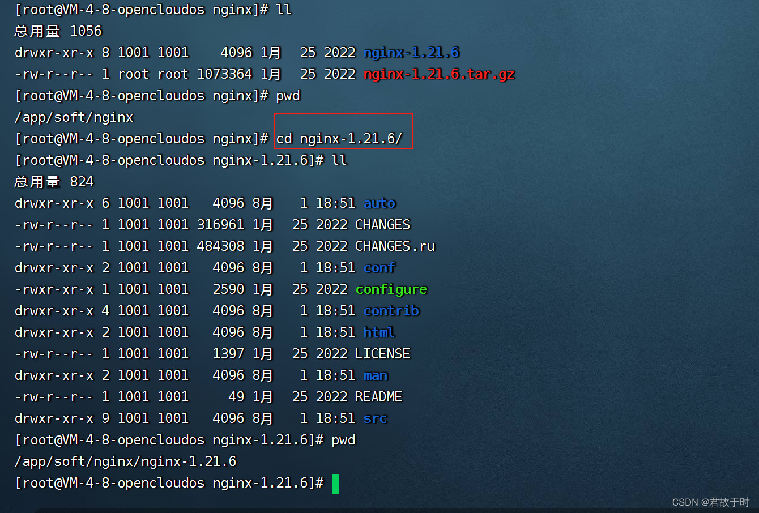759x513 pixels.
Task: Click the CHANGES file name
Action: [x=382, y=225]
